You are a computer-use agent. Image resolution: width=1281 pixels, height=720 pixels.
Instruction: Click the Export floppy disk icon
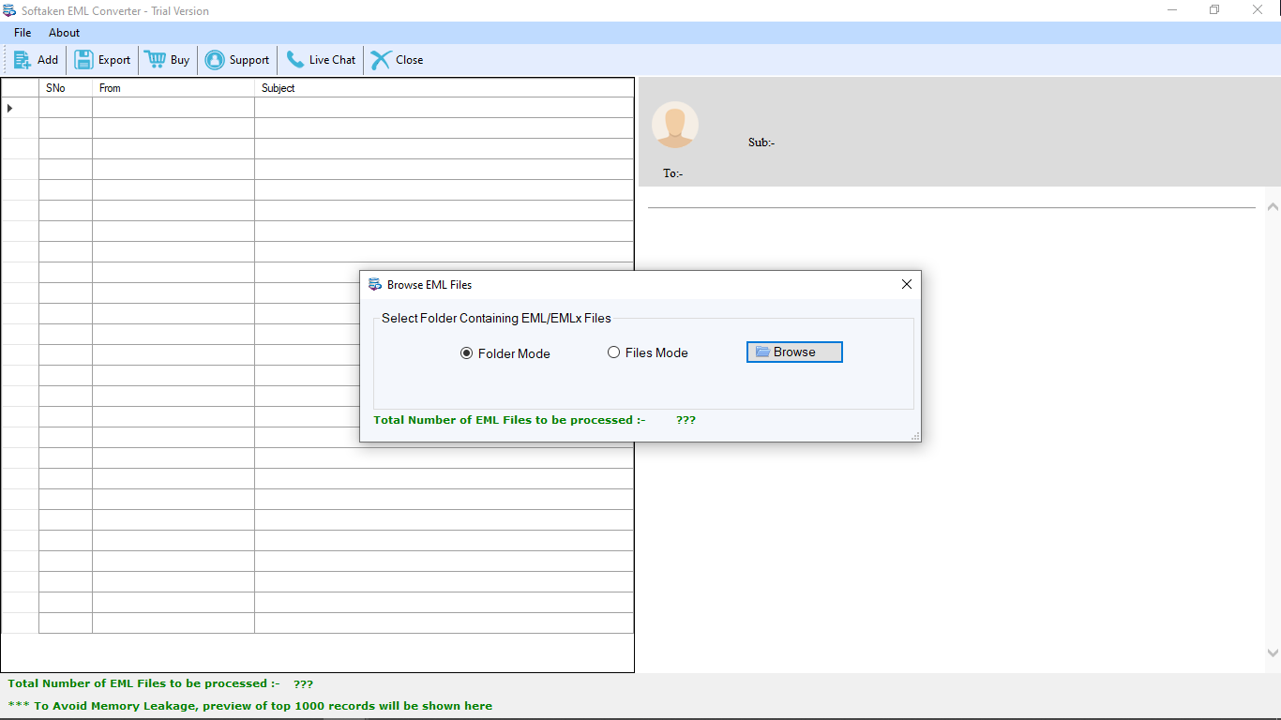83,60
